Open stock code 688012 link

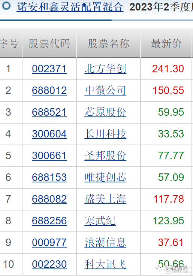click(49, 91)
